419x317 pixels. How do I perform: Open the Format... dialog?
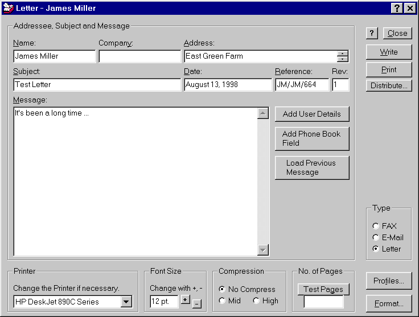pyautogui.click(x=389, y=304)
